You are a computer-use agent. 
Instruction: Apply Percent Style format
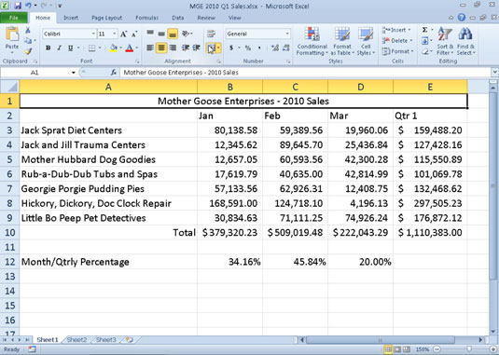[x=248, y=48]
